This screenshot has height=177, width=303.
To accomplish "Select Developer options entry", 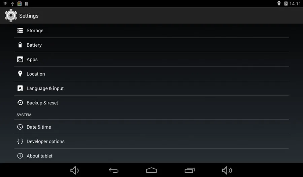I will click(x=151, y=141).
